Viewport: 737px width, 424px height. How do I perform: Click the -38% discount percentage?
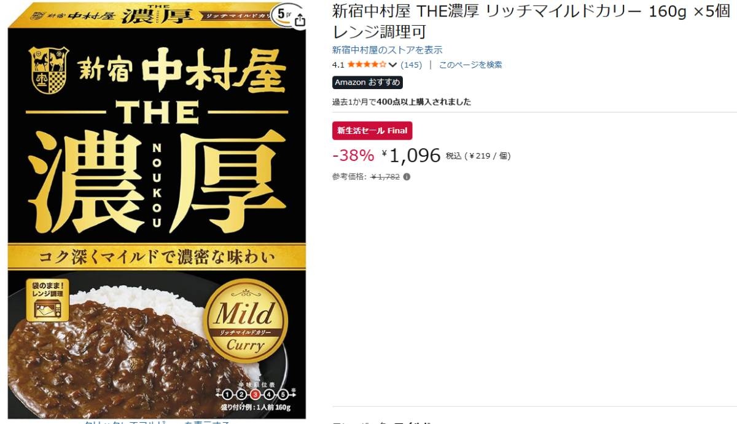[353, 156]
